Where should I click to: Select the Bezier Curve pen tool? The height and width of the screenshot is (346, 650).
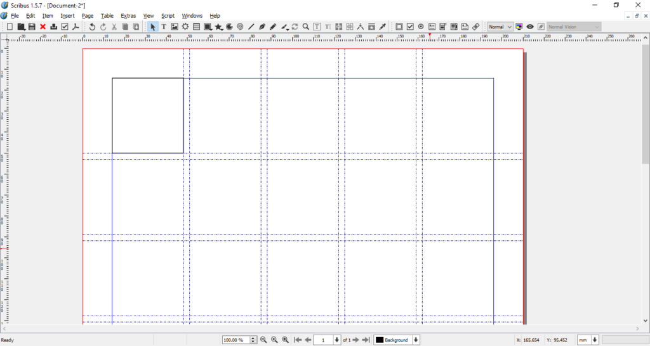pyautogui.click(x=262, y=27)
